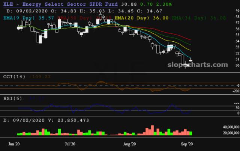This screenshot has width=240, height=151.
Task: Click the 31 price axis label
Action: pos(237,59)
